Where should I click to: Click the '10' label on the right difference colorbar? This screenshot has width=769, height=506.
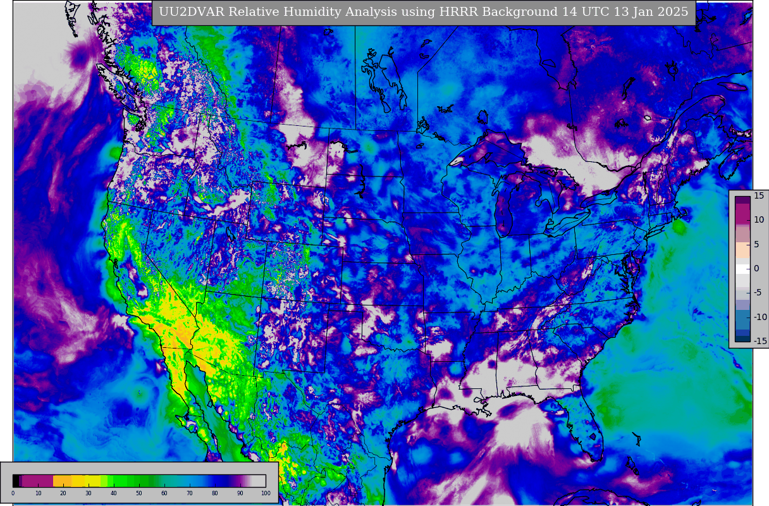759,219
